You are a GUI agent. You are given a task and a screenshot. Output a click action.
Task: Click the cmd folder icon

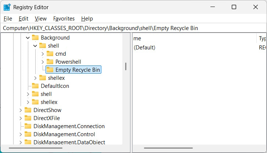click(x=50, y=53)
